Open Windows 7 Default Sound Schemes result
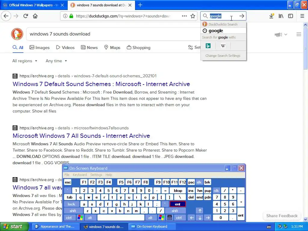 point(101,84)
